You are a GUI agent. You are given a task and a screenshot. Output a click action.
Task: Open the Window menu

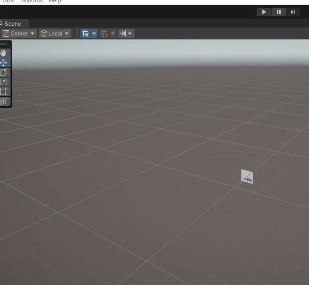[x=32, y=1]
